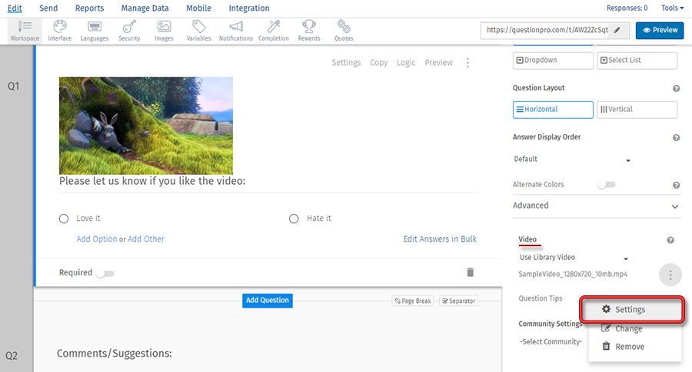Open the Workspace toolbar icon
Viewport: 692px width, 372px height.
tap(25, 31)
